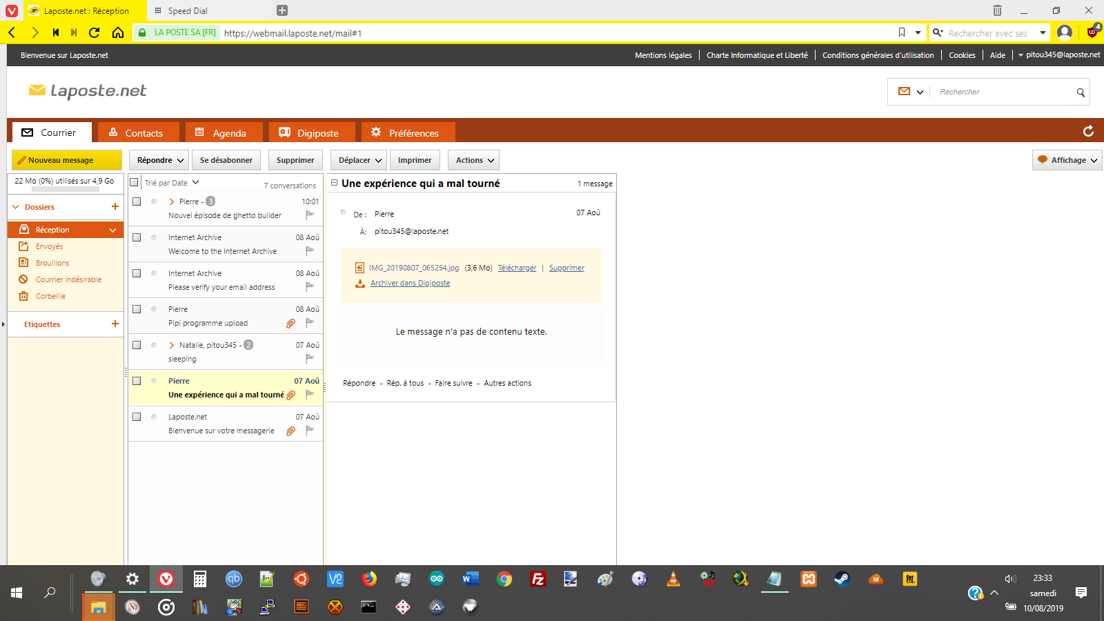1104x621 pixels.
Task: Check the Welcome to the Internet Archive email
Action: tap(137, 237)
